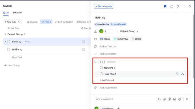Open the more options ellipsis menu
Image resolution: width=195 pixels, height=109 pixels.
184,6
